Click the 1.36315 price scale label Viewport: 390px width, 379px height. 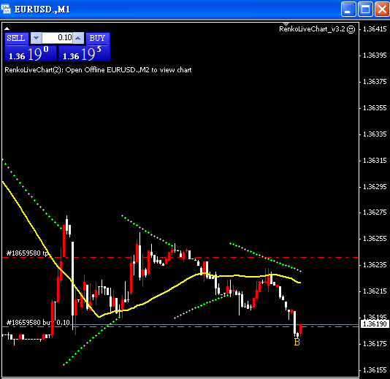click(x=375, y=161)
